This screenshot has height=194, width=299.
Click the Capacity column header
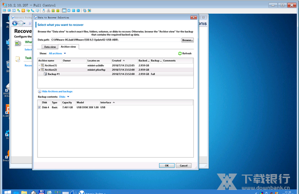69,102
